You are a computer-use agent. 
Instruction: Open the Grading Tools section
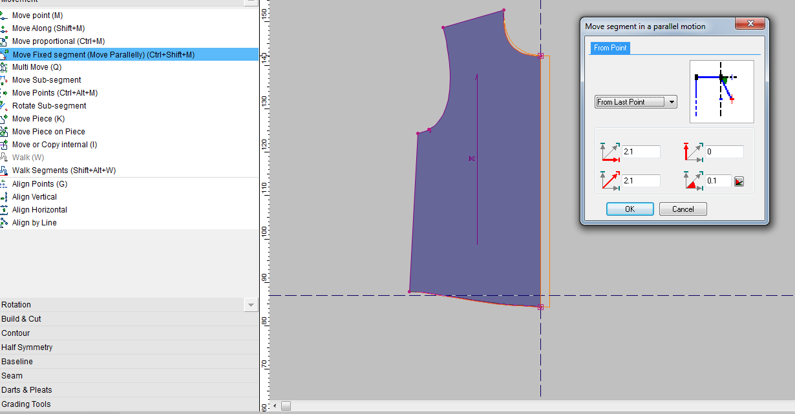pyautogui.click(x=26, y=404)
